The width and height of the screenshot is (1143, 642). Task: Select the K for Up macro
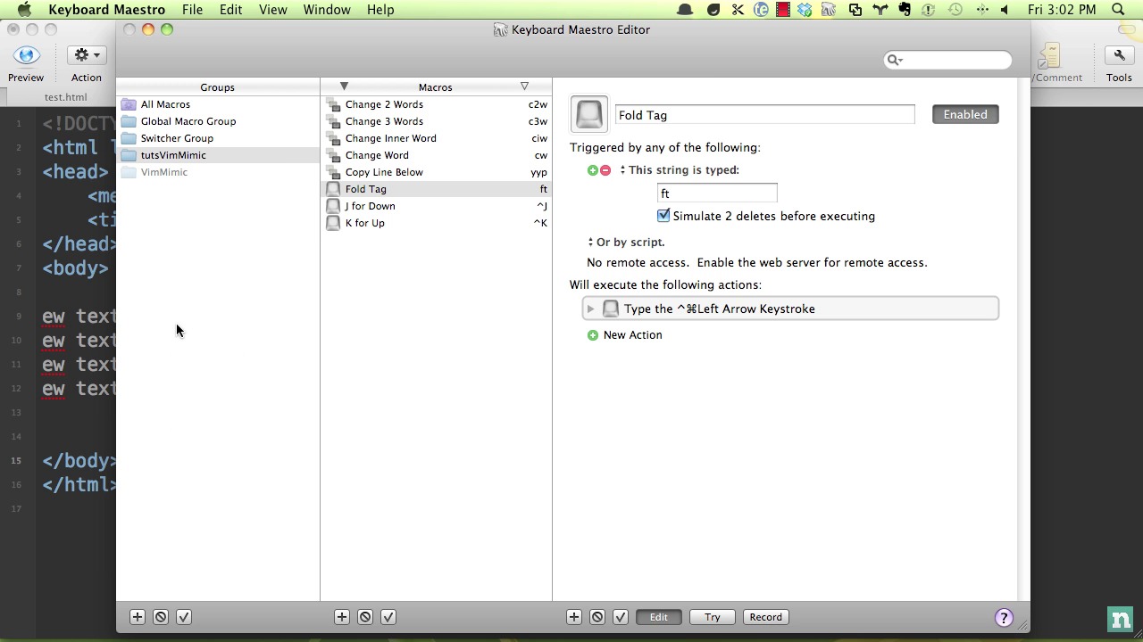(436, 223)
